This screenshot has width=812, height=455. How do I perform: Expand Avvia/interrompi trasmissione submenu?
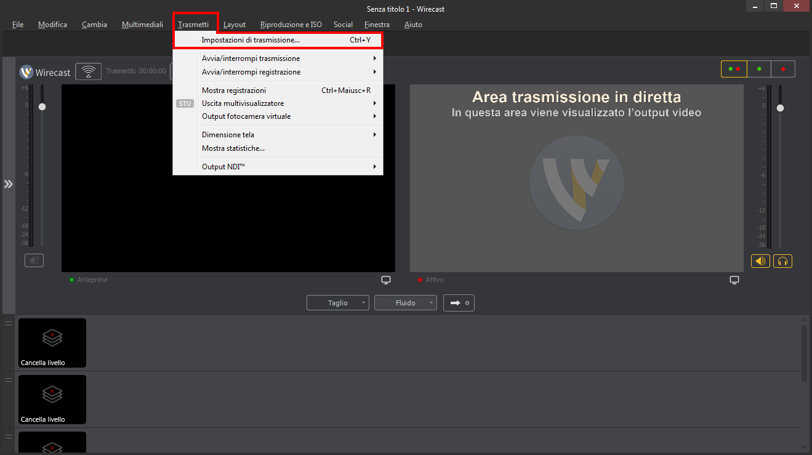pyautogui.click(x=278, y=58)
